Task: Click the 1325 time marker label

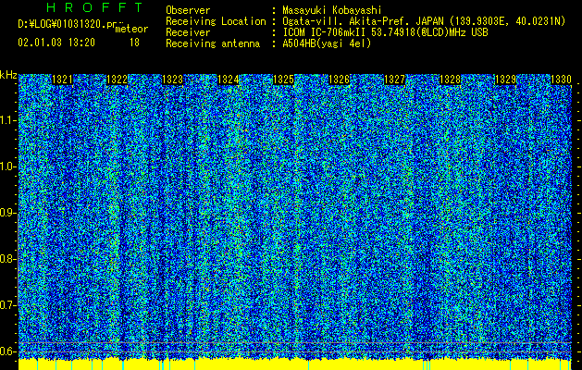Action: (283, 80)
